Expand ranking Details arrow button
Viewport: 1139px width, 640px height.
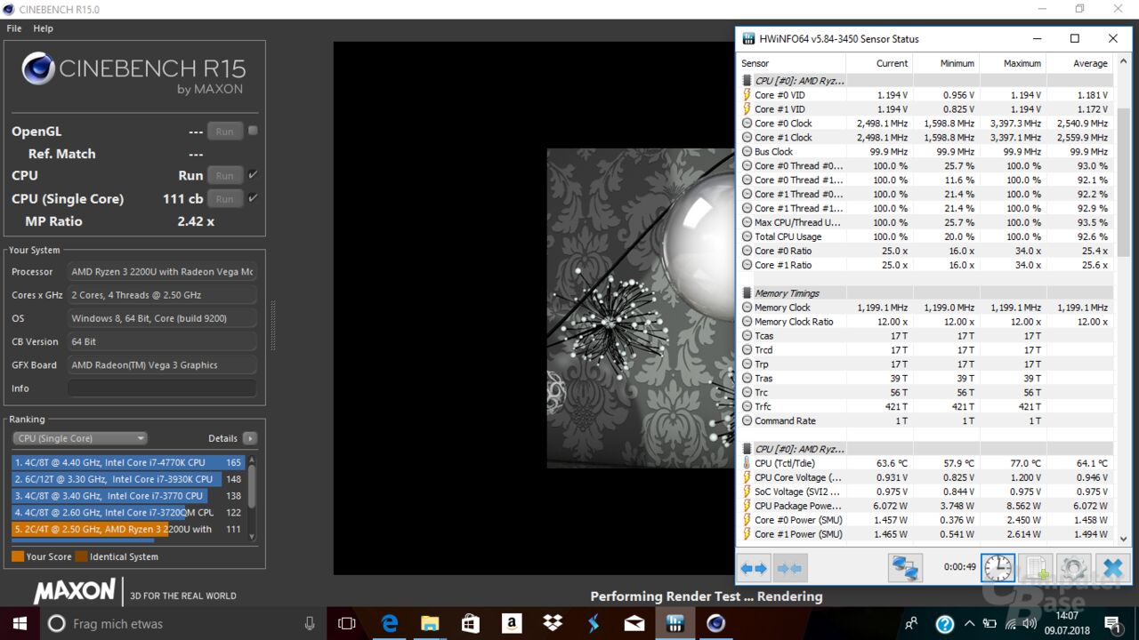[250, 438]
